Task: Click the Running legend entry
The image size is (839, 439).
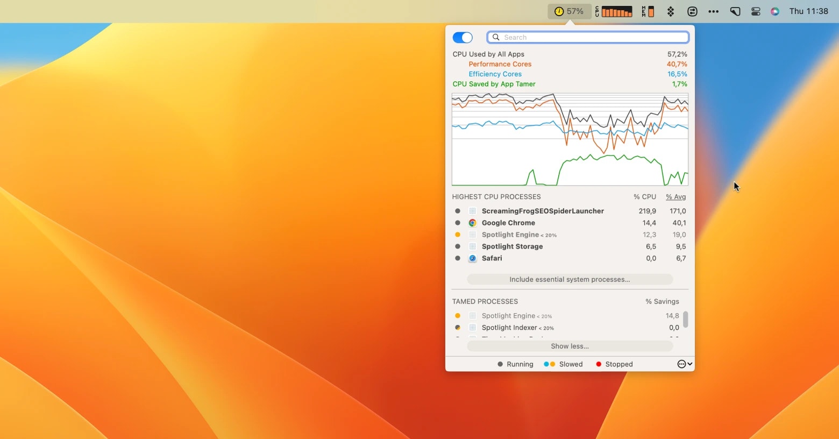Action: 515,364
